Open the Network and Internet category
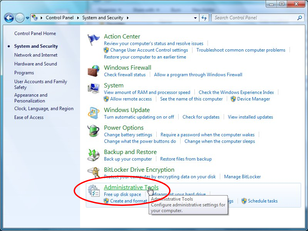Viewport: 308px width, 231px height. point(36,55)
